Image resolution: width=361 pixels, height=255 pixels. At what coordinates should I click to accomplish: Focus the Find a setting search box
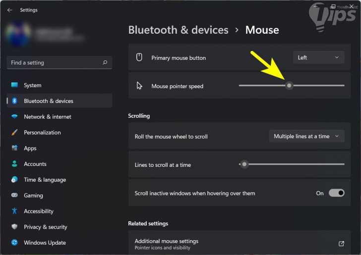point(60,62)
